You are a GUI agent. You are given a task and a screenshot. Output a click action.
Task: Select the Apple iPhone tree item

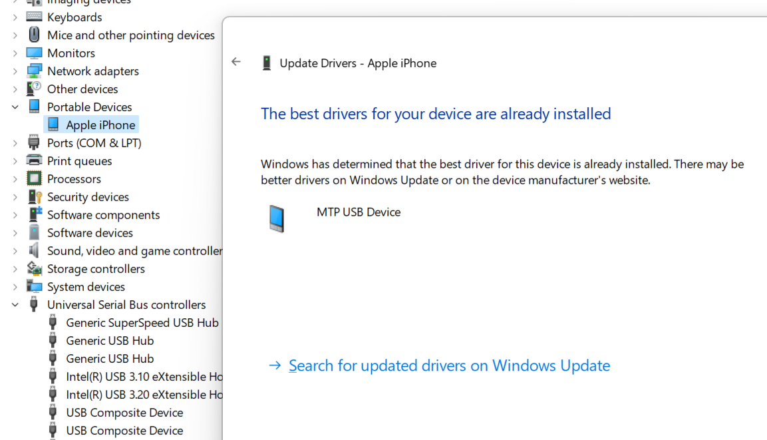(x=100, y=124)
